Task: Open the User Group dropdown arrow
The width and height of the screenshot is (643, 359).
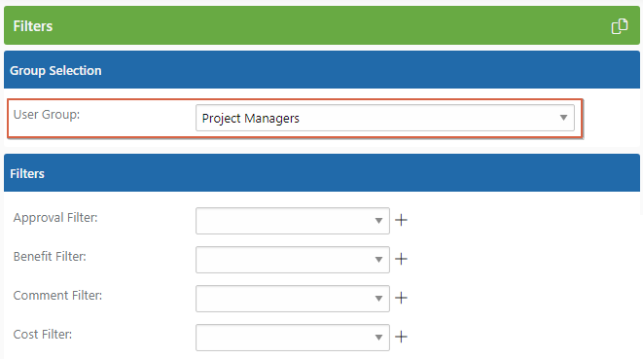Action: point(563,118)
